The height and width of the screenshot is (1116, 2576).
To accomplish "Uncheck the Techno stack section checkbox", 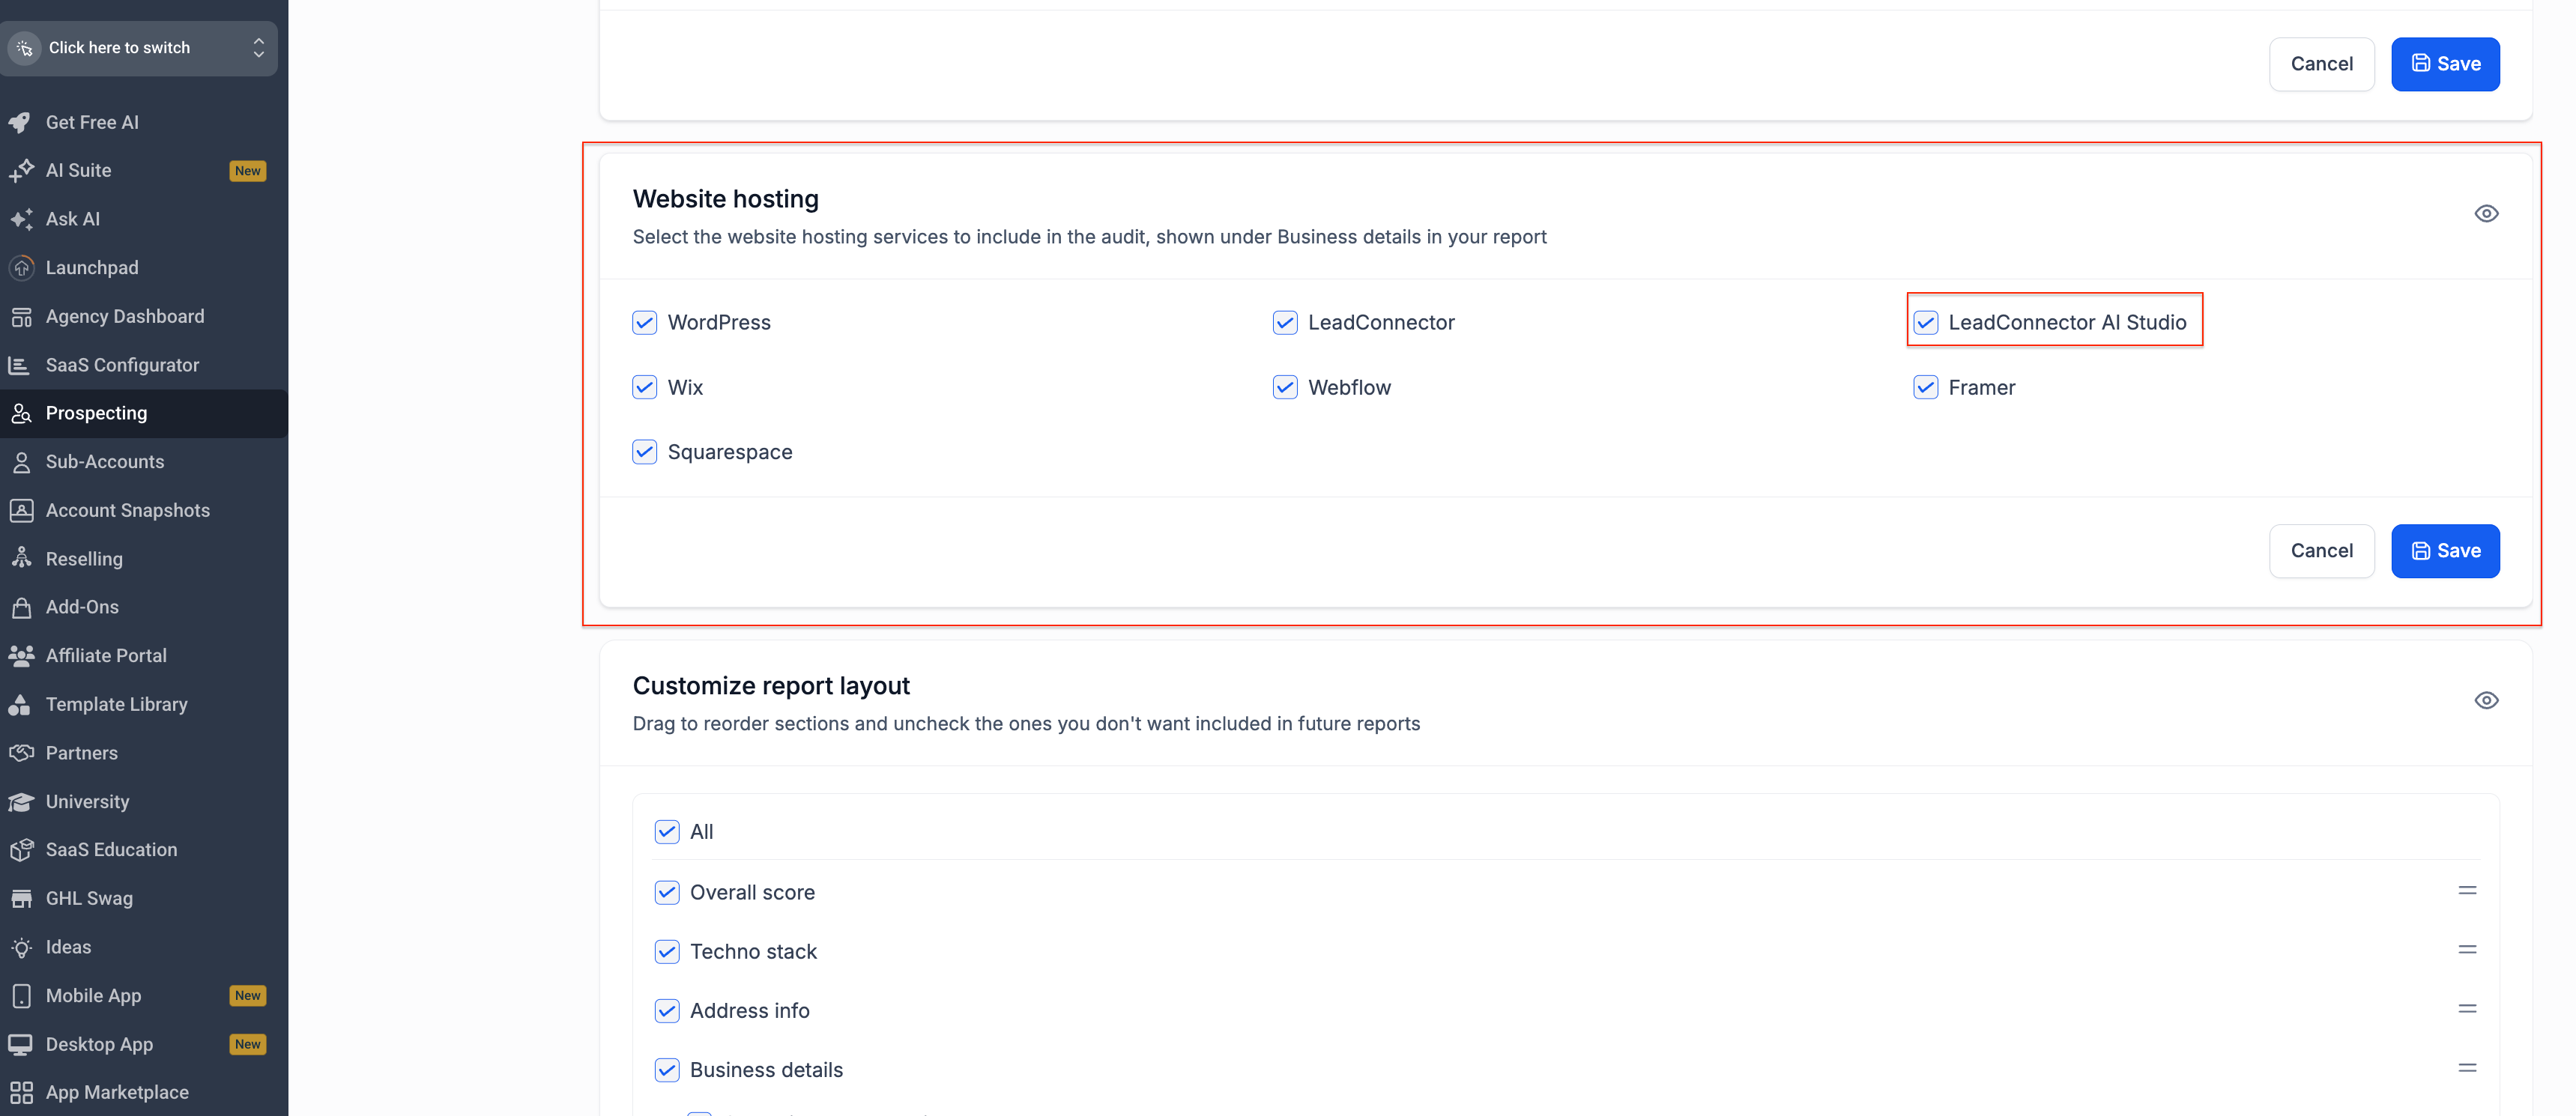I will (667, 951).
